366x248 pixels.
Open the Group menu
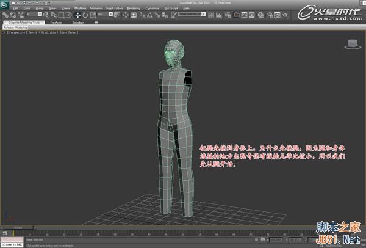coord(40,8)
